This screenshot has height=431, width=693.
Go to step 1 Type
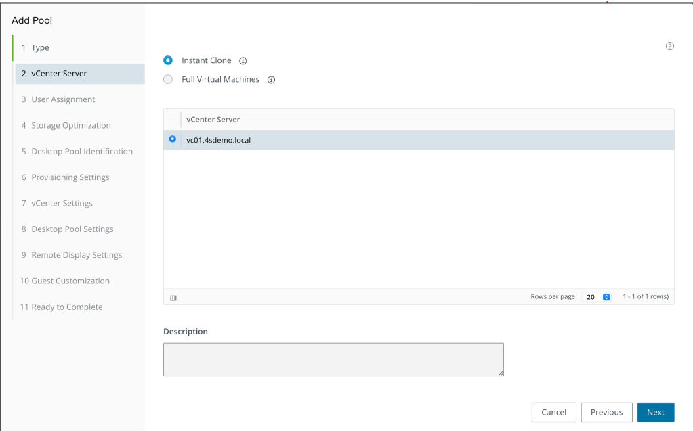(40, 48)
